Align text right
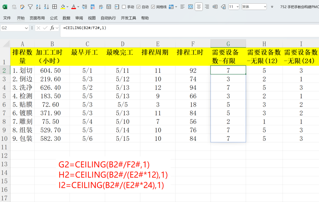 point(207,7)
